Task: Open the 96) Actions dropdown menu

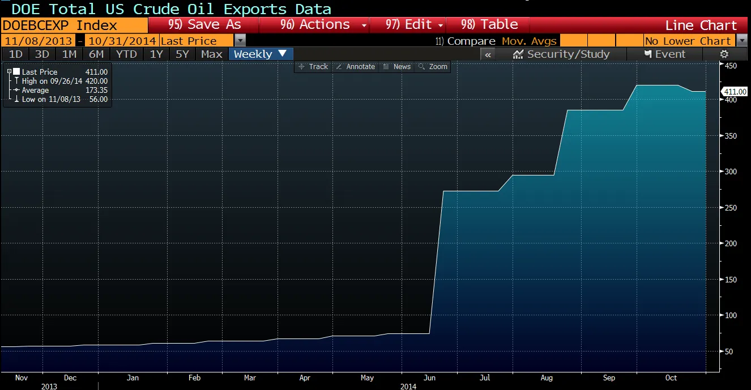Action: 314,25
